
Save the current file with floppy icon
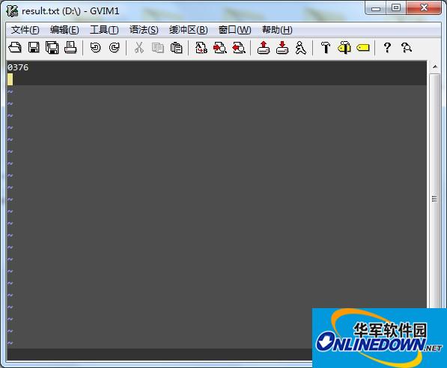click(34, 48)
